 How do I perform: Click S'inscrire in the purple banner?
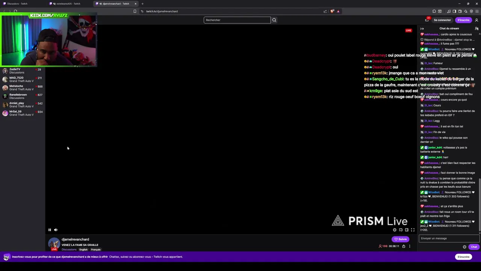coord(463,257)
